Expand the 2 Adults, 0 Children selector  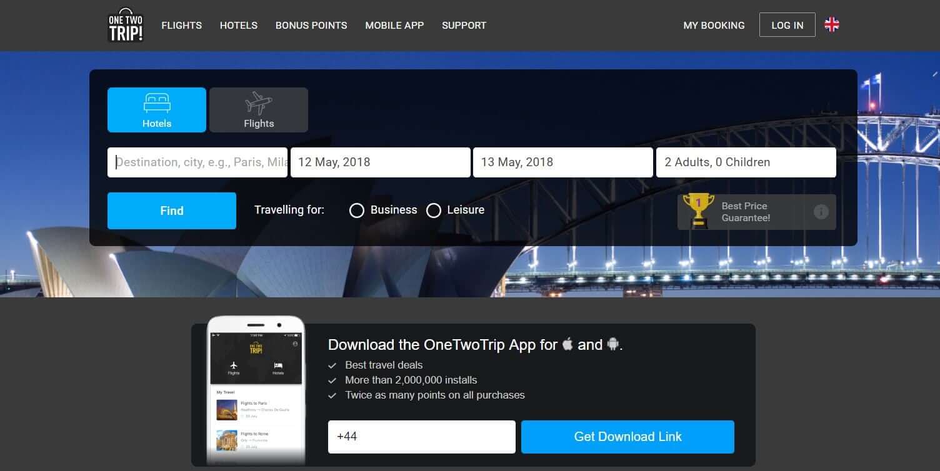click(746, 162)
